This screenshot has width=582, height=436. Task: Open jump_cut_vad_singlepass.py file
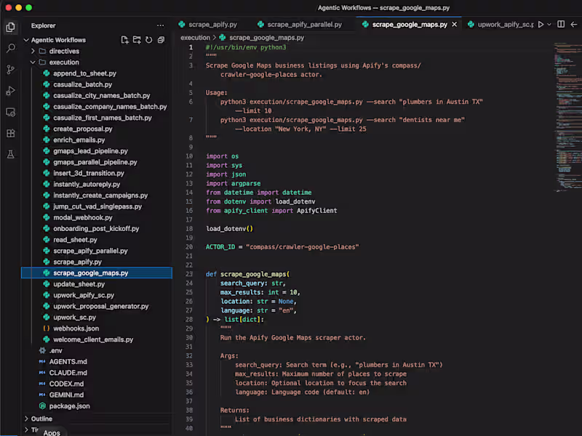[97, 206]
